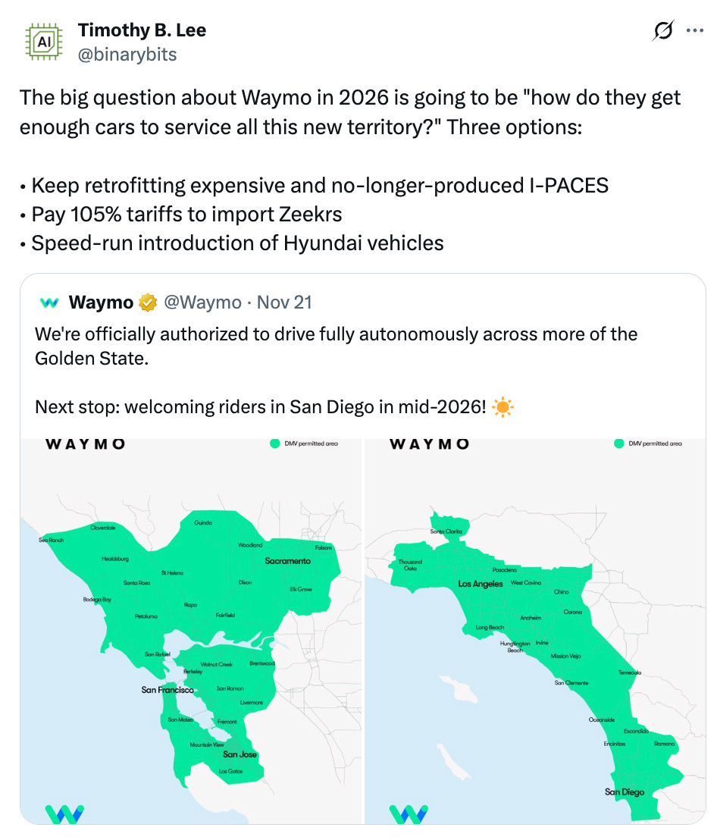View Timothy B. Lee's profile name link
The image size is (717, 837).
(141, 31)
